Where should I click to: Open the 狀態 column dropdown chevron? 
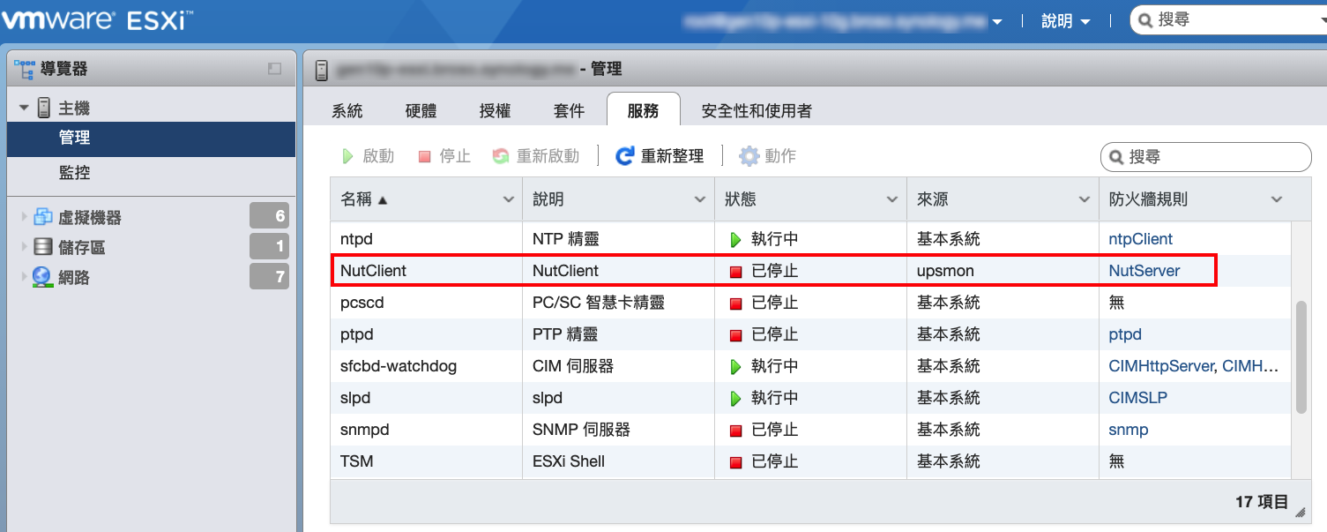pyautogui.click(x=893, y=200)
